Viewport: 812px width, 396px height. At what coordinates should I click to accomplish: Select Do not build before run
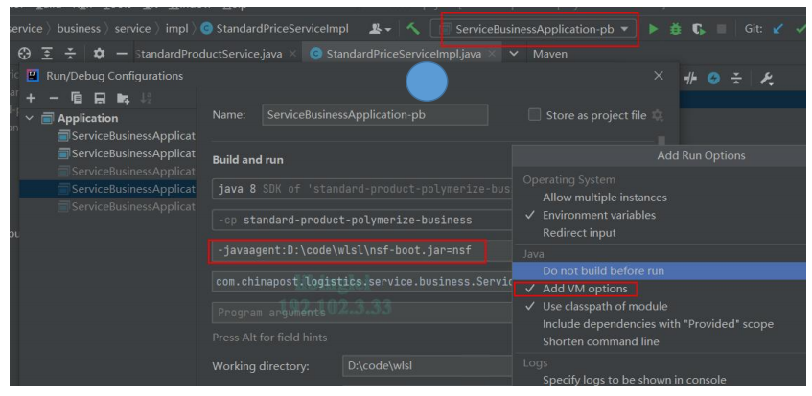[603, 270]
